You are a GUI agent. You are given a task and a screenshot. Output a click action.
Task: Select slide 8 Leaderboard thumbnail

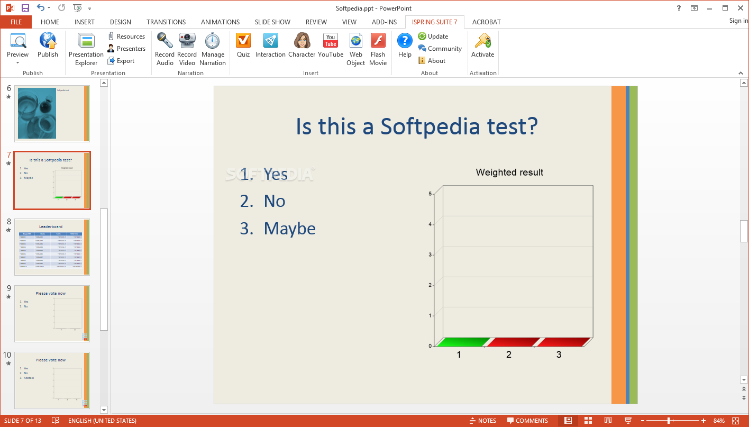52,247
